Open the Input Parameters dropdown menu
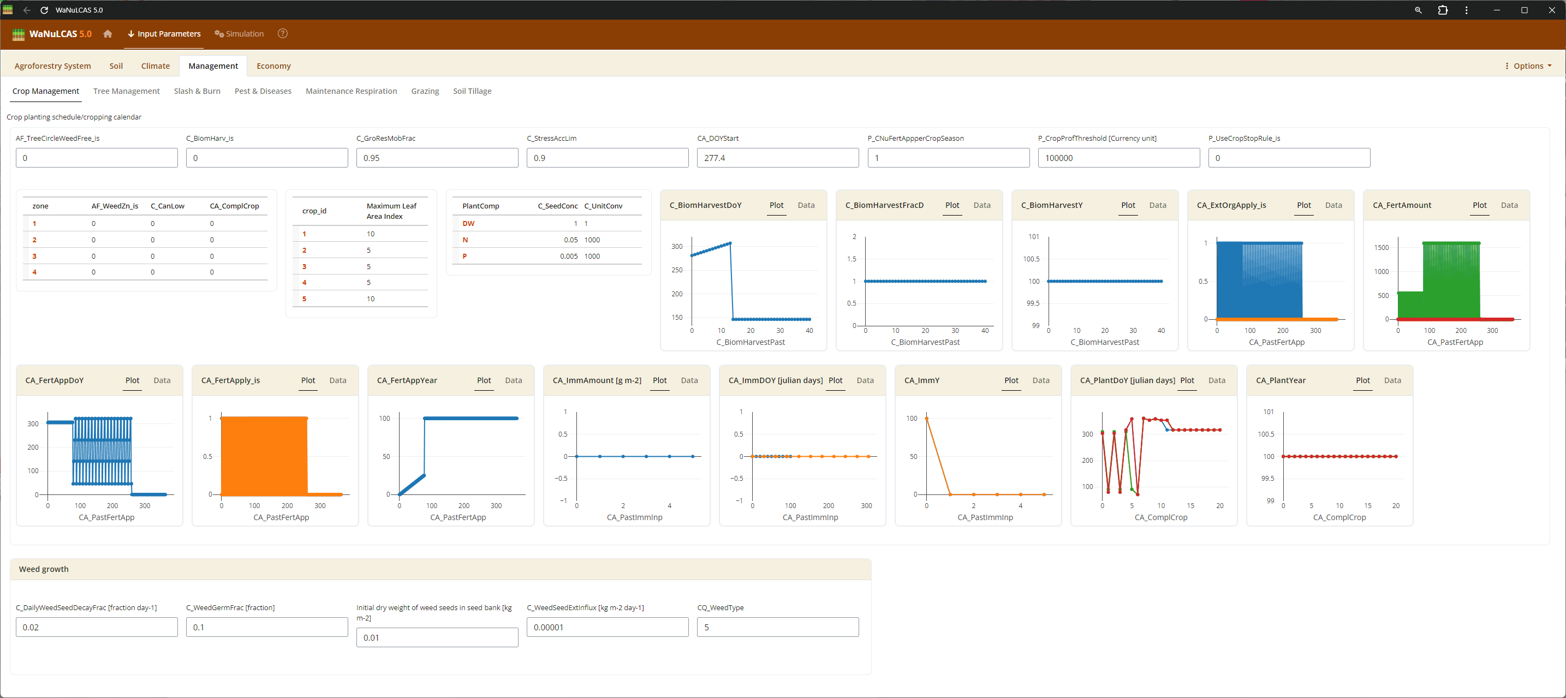Image resolution: width=1566 pixels, height=698 pixels. click(x=164, y=34)
